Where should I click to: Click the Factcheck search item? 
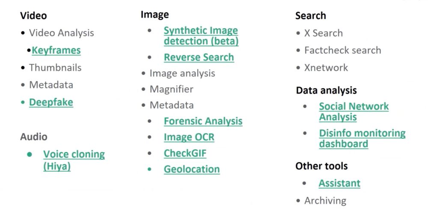click(342, 50)
